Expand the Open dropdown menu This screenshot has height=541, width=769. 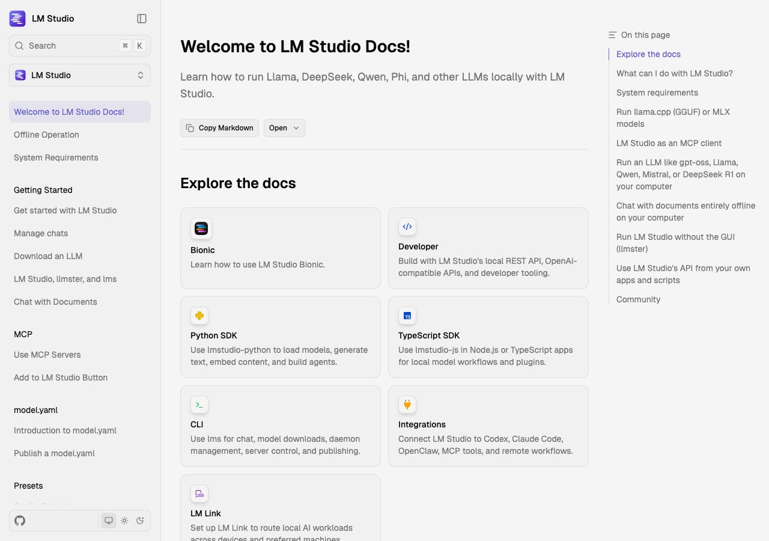[285, 128]
